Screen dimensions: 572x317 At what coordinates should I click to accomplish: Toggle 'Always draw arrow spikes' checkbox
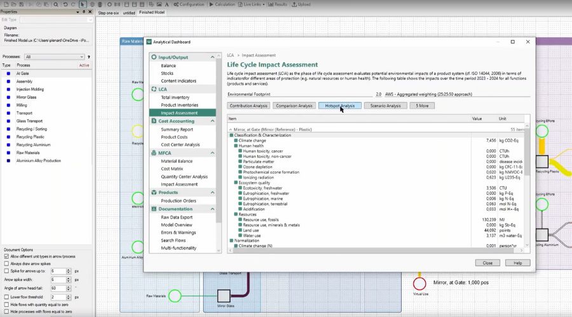coord(6,264)
